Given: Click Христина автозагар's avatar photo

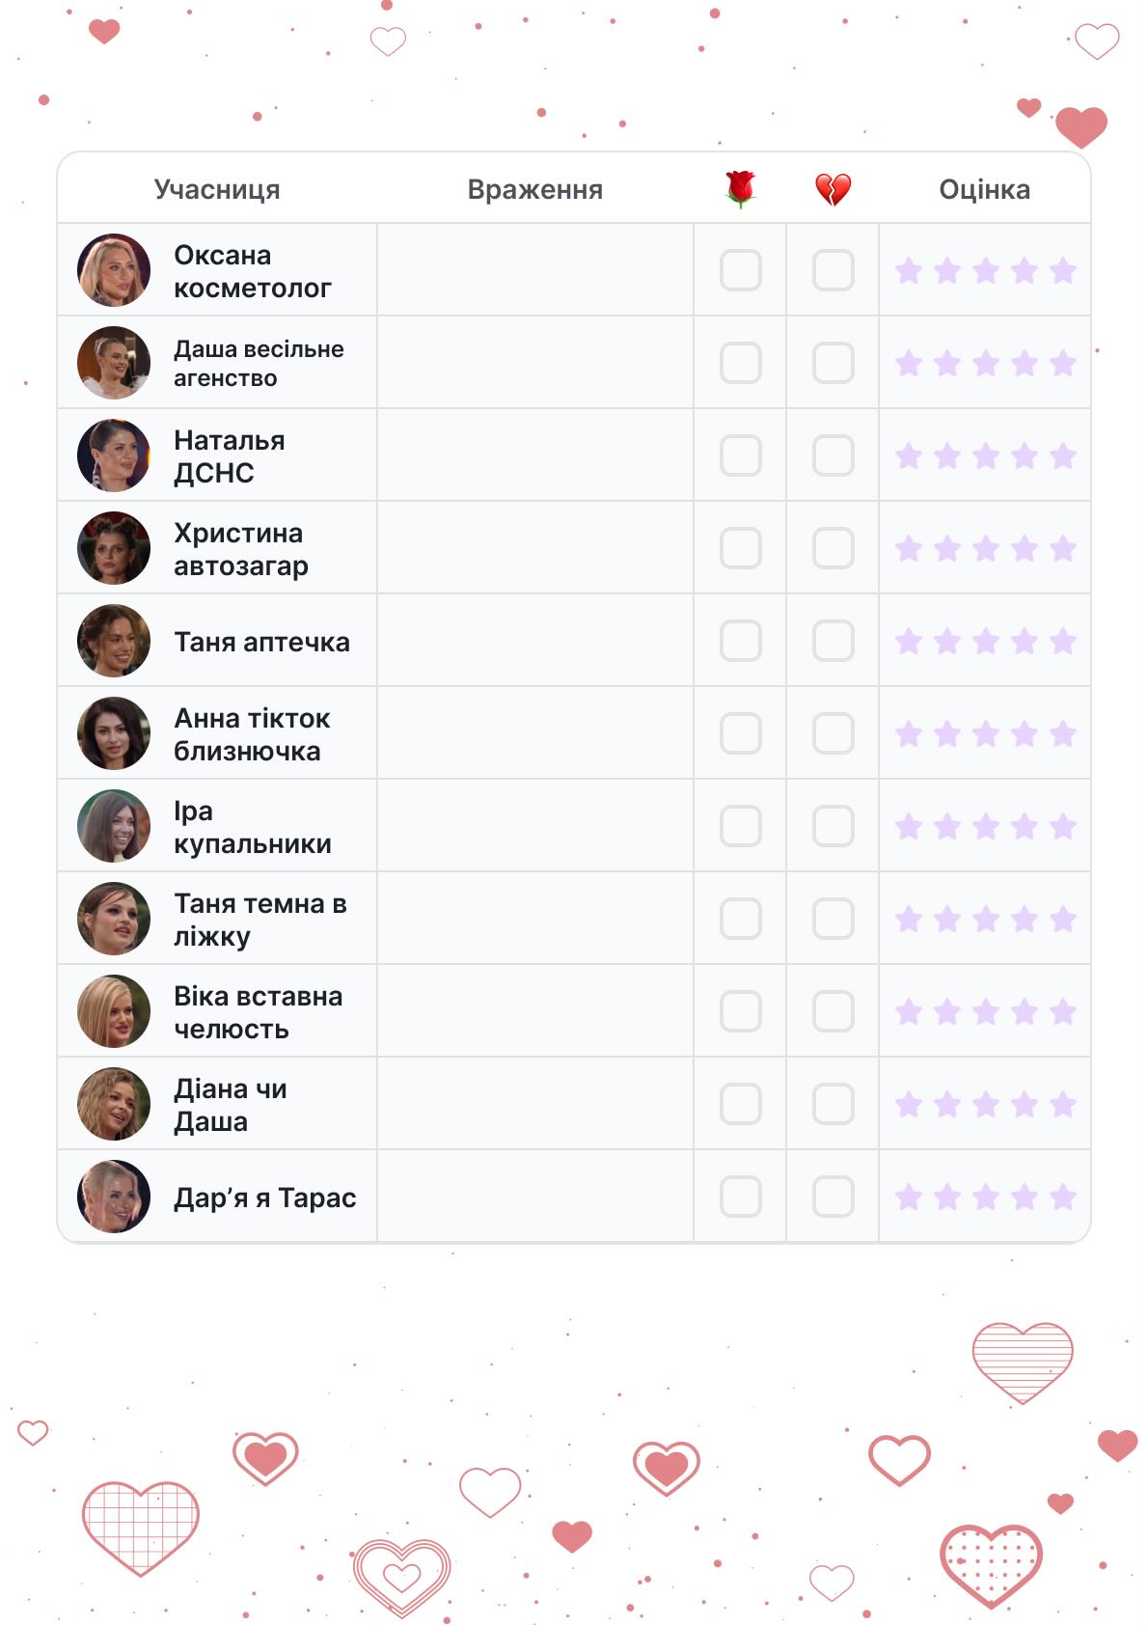Looking at the screenshot, I should pos(114,548).
